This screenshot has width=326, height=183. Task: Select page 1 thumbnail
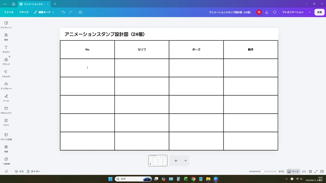[x=158, y=160]
